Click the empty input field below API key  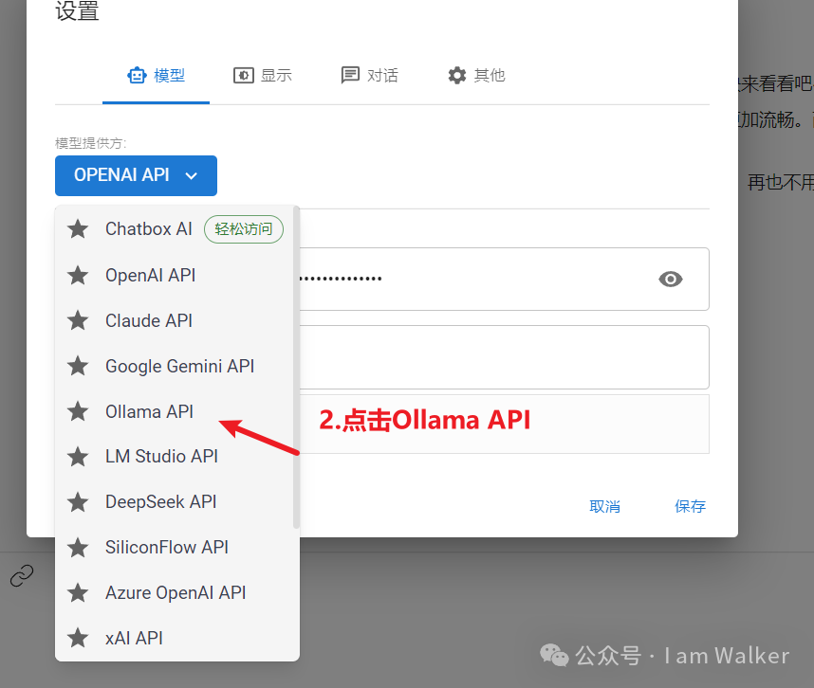click(504, 357)
